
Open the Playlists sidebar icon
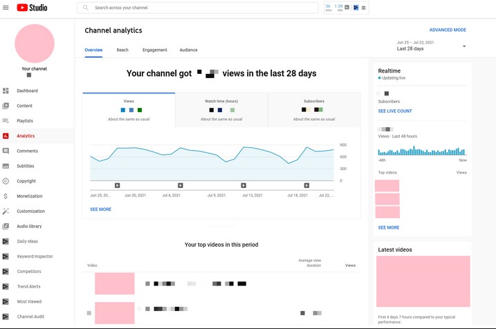tap(6, 121)
